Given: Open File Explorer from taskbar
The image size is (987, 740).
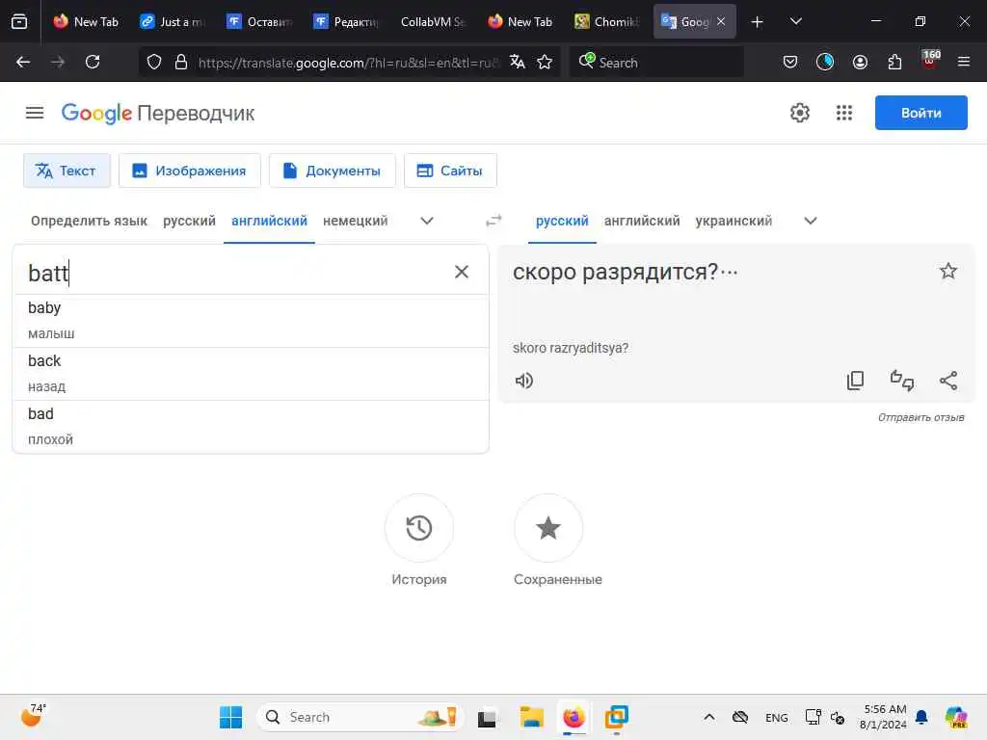Looking at the screenshot, I should 531,717.
